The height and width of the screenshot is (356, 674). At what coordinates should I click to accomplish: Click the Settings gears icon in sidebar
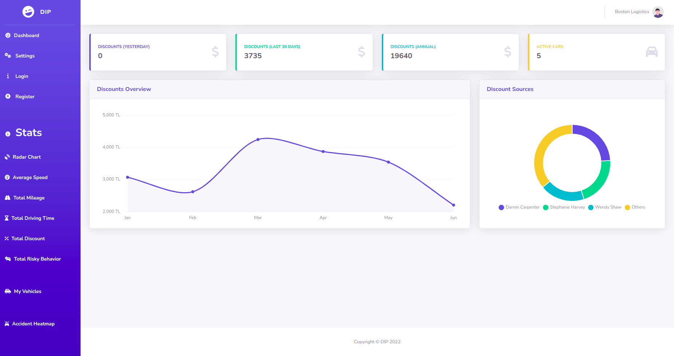point(8,56)
